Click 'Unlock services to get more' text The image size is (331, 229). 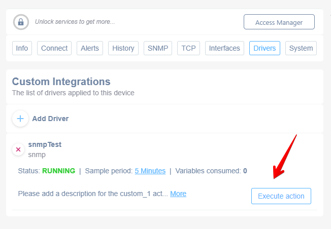(x=75, y=22)
